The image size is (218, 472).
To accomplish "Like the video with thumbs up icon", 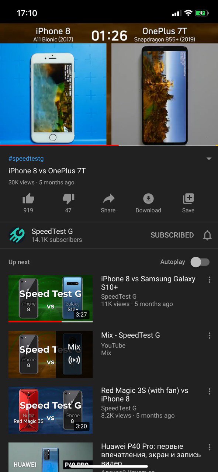I will (28, 199).
